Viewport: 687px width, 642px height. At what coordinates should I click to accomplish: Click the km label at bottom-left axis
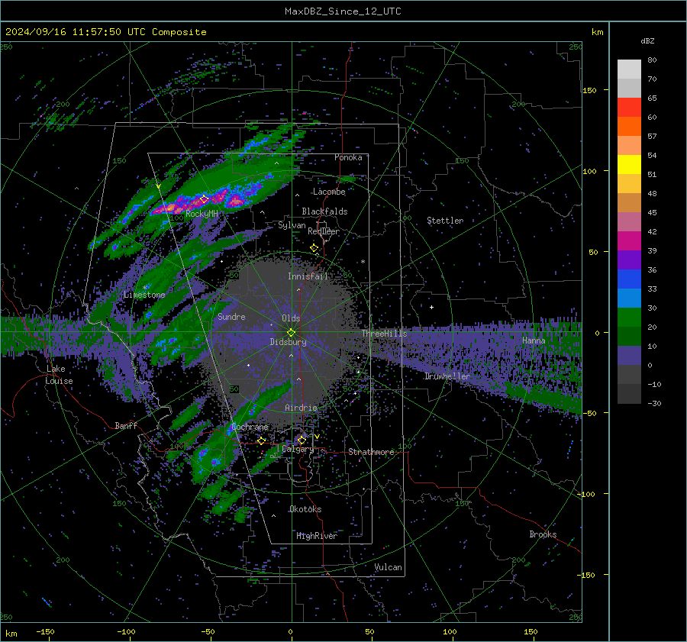11,634
